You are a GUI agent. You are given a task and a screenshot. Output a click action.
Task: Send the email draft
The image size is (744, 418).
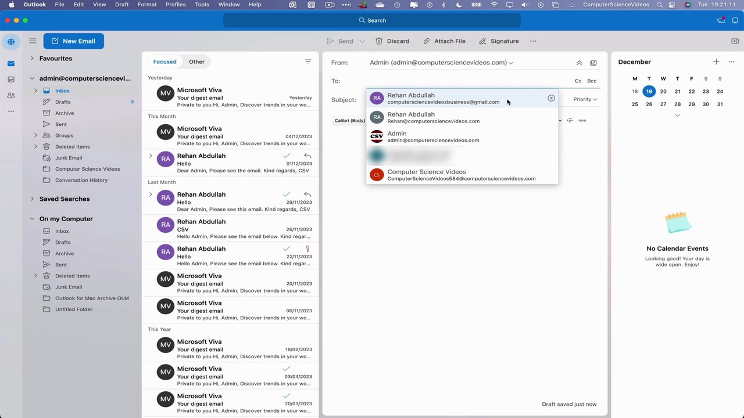click(340, 41)
